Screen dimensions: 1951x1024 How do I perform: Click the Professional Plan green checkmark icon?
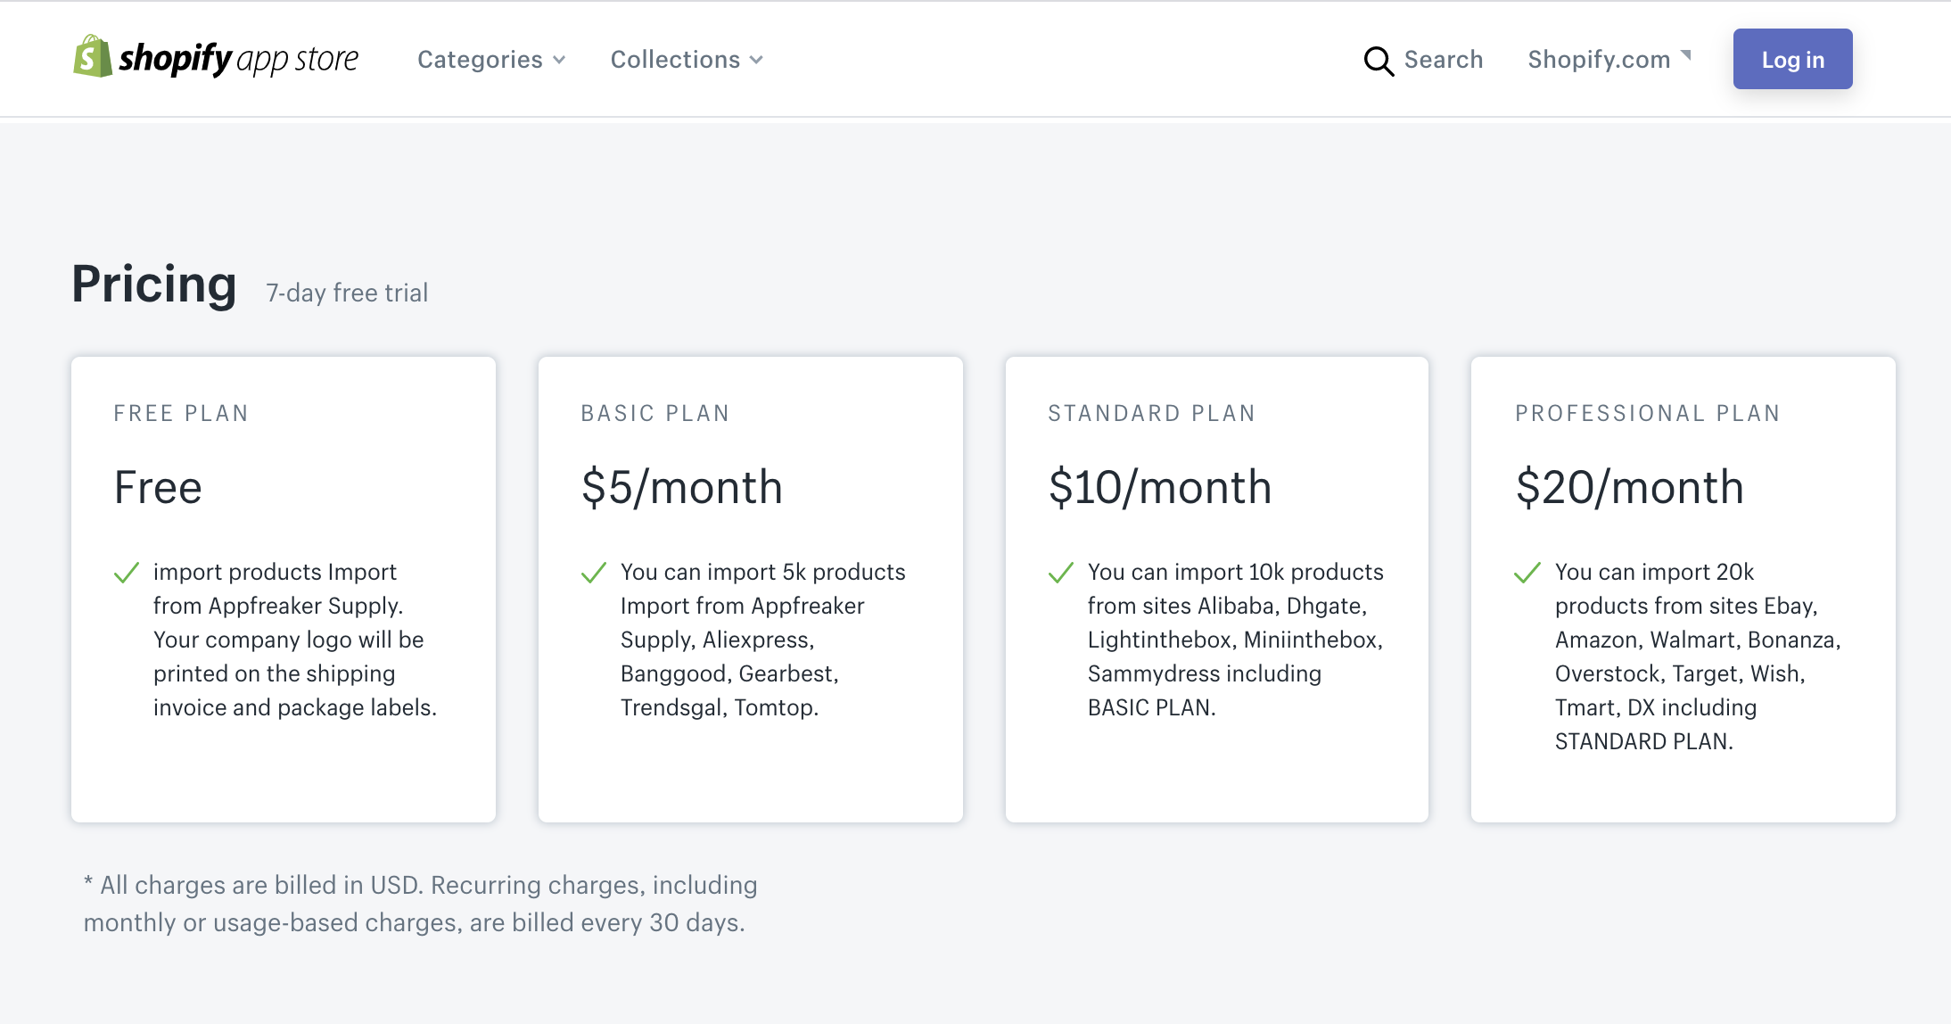coord(1527,573)
